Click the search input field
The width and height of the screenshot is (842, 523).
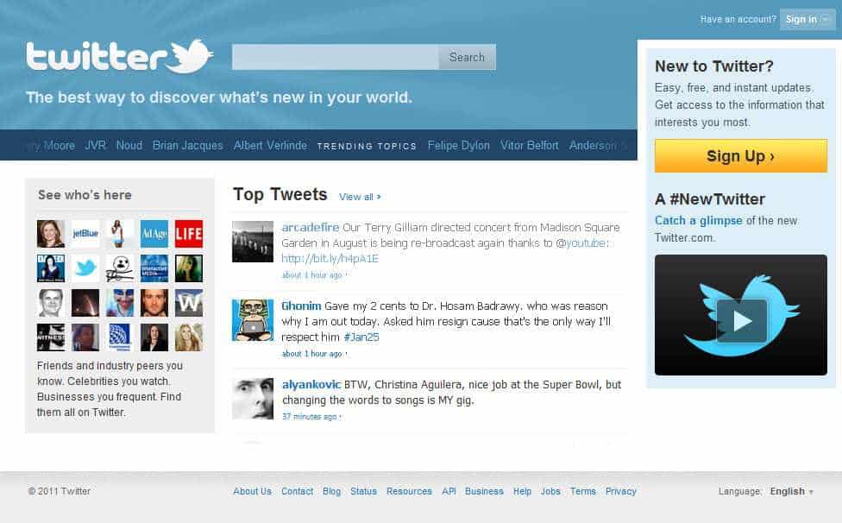(335, 57)
